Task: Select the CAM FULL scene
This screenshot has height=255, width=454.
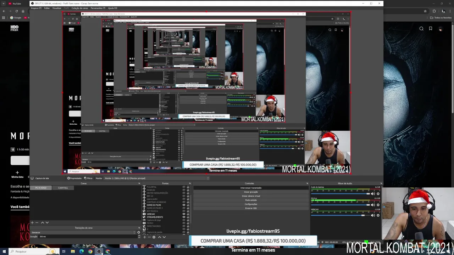Action: pos(63,188)
